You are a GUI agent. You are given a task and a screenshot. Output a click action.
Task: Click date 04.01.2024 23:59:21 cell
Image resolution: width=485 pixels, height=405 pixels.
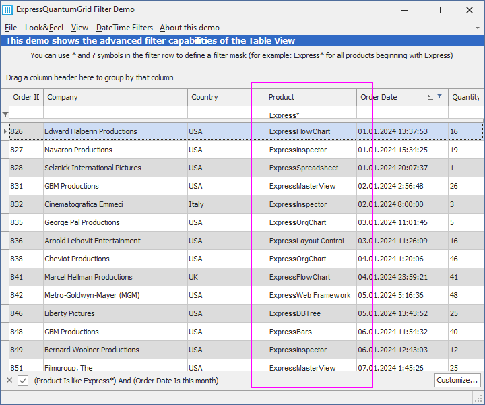pyautogui.click(x=402, y=277)
